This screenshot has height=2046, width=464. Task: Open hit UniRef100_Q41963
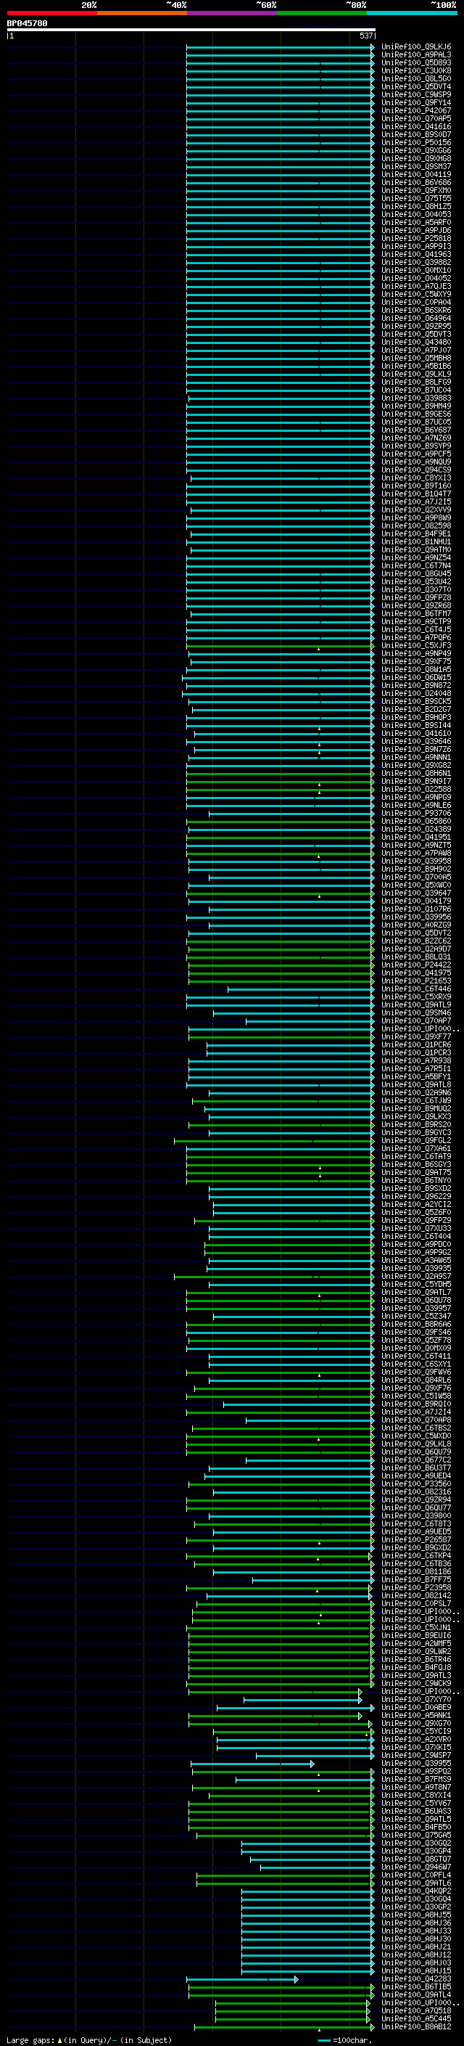point(415,254)
